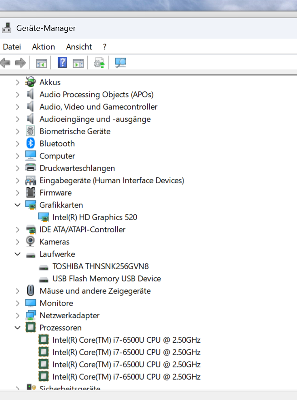Image resolution: width=297 pixels, height=400 pixels.
Task: Select the Computer category label
Action: (57, 156)
